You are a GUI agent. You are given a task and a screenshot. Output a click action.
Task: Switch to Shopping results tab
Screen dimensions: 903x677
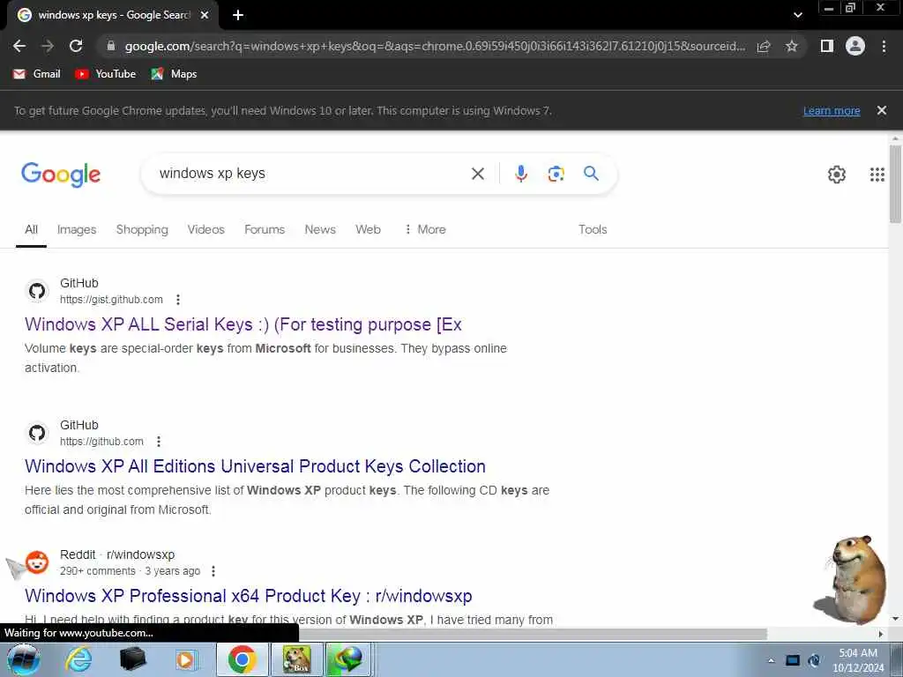[x=142, y=229]
